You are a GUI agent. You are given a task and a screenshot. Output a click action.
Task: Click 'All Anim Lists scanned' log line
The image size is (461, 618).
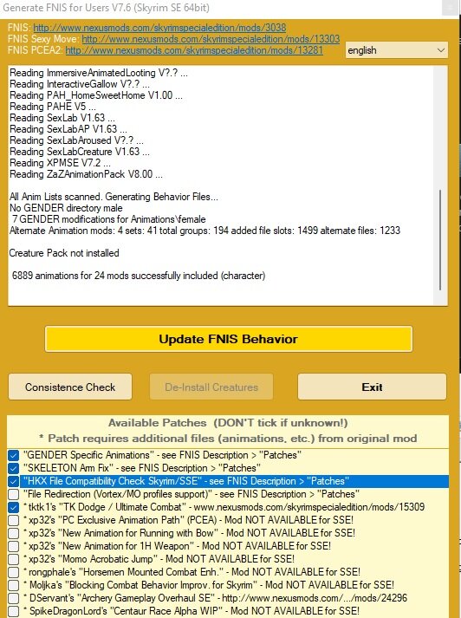[114, 197]
